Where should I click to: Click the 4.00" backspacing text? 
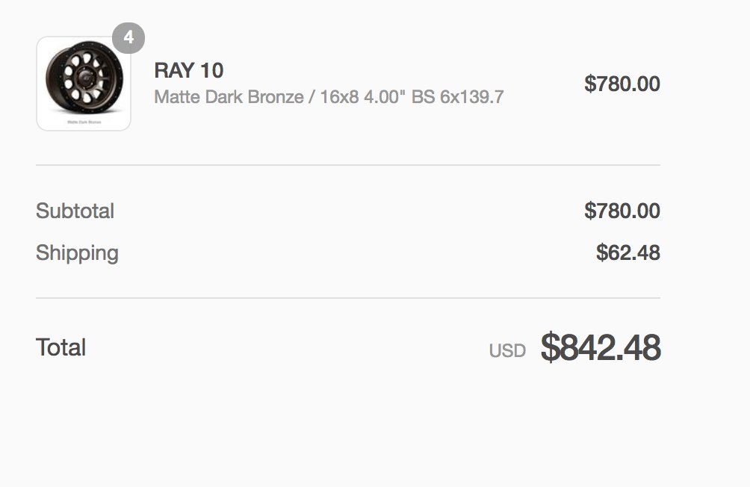pos(385,97)
